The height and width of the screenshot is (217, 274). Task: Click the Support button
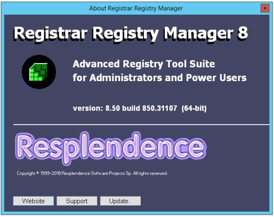click(x=77, y=201)
